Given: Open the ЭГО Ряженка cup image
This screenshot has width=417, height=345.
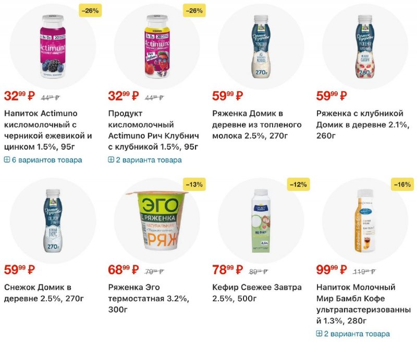Looking at the screenshot, I should [156, 219].
